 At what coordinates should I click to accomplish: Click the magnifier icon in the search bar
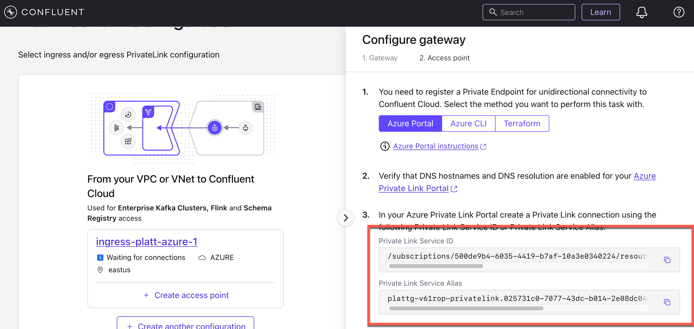pos(493,12)
